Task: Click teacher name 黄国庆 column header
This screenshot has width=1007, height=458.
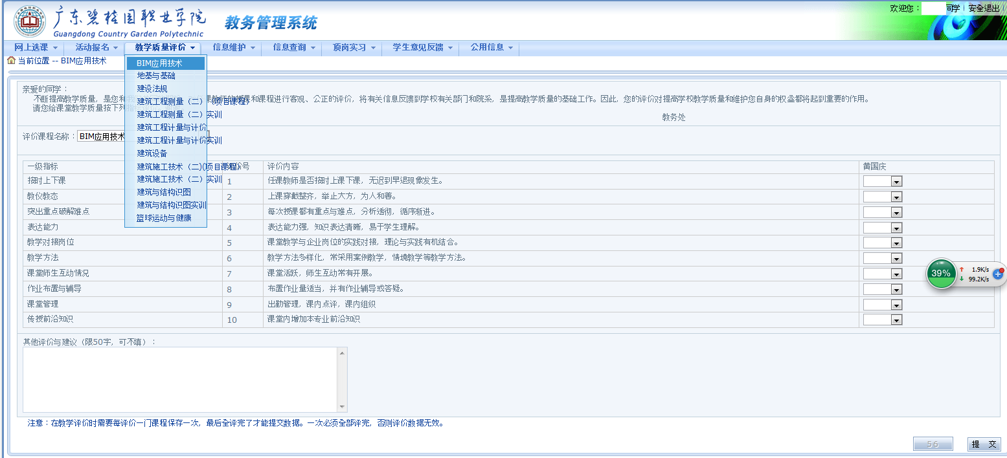Action: (x=874, y=166)
